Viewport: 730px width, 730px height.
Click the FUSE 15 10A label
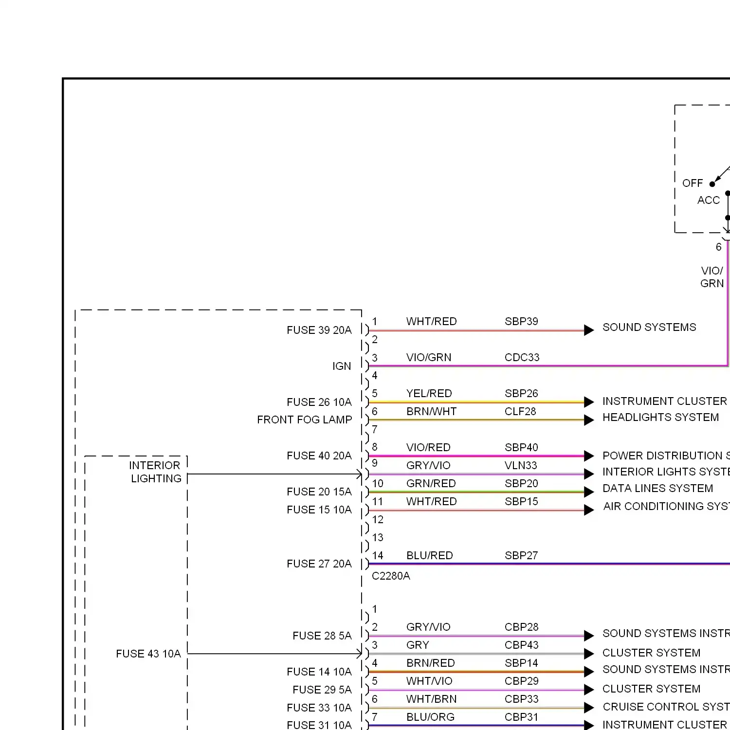[x=319, y=510]
